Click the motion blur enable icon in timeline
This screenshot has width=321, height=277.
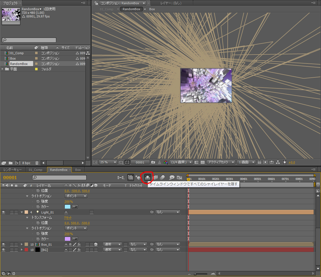pyautogui.click(x=162, y=177)
